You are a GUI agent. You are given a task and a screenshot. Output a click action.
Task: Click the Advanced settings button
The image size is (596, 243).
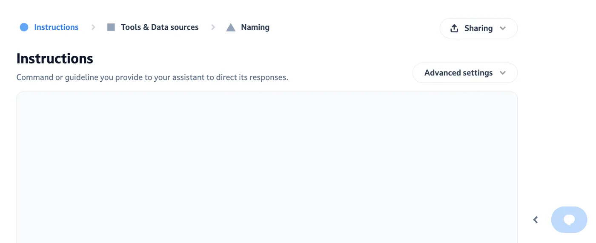[x=465, y=73]
